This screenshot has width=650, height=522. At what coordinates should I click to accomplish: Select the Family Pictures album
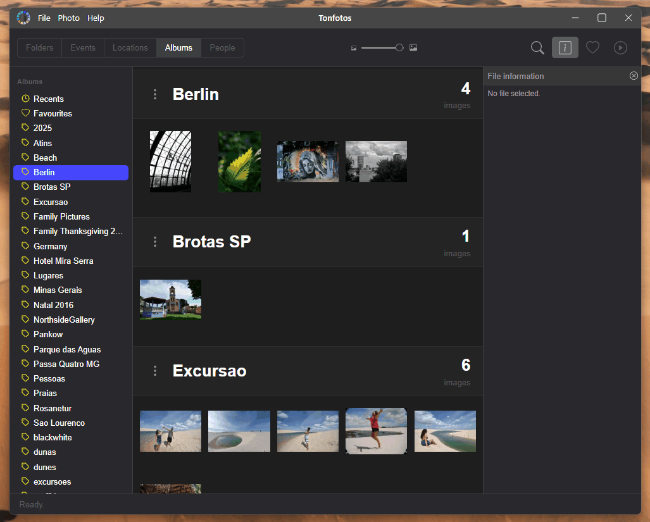pyautogui.click(x=71, y=216)
